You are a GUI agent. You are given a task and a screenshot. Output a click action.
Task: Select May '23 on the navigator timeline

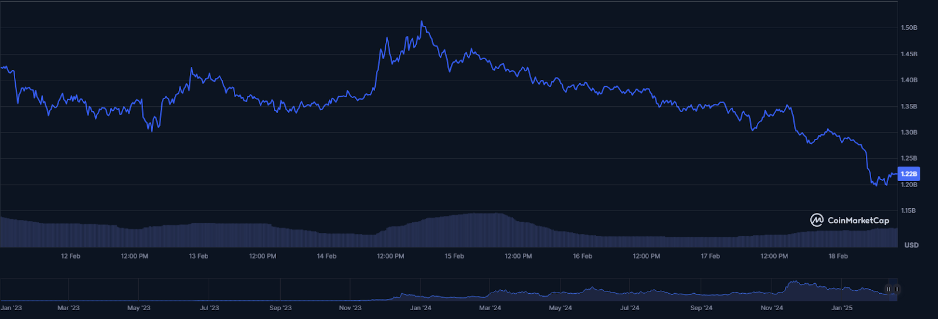(139, 308)
